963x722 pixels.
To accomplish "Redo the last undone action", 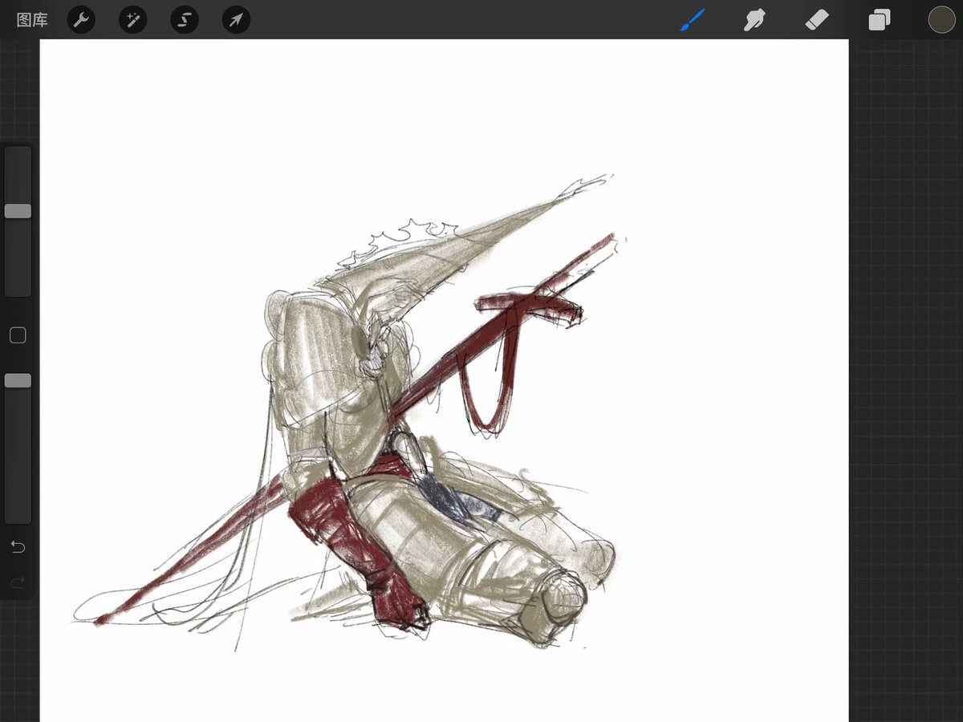I will point(18,583).
